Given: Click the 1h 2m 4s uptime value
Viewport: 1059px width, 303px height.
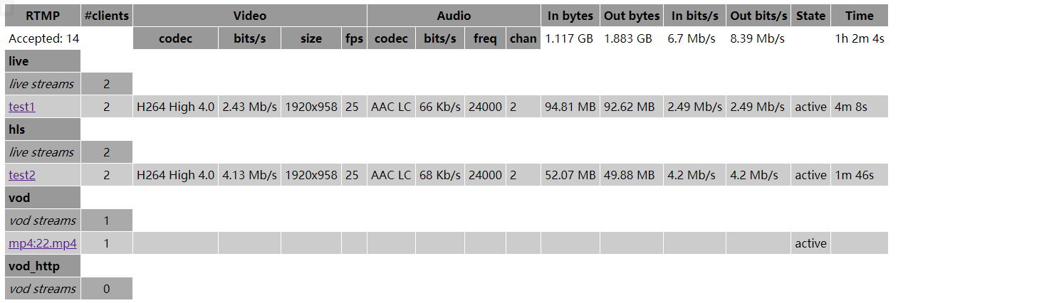Looking at the screenshot, I should coord(859,38).
